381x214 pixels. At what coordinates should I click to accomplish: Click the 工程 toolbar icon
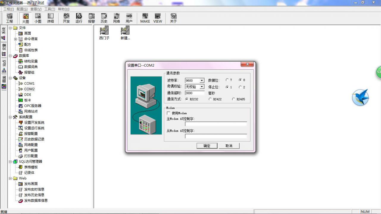[x=10, y=18]
